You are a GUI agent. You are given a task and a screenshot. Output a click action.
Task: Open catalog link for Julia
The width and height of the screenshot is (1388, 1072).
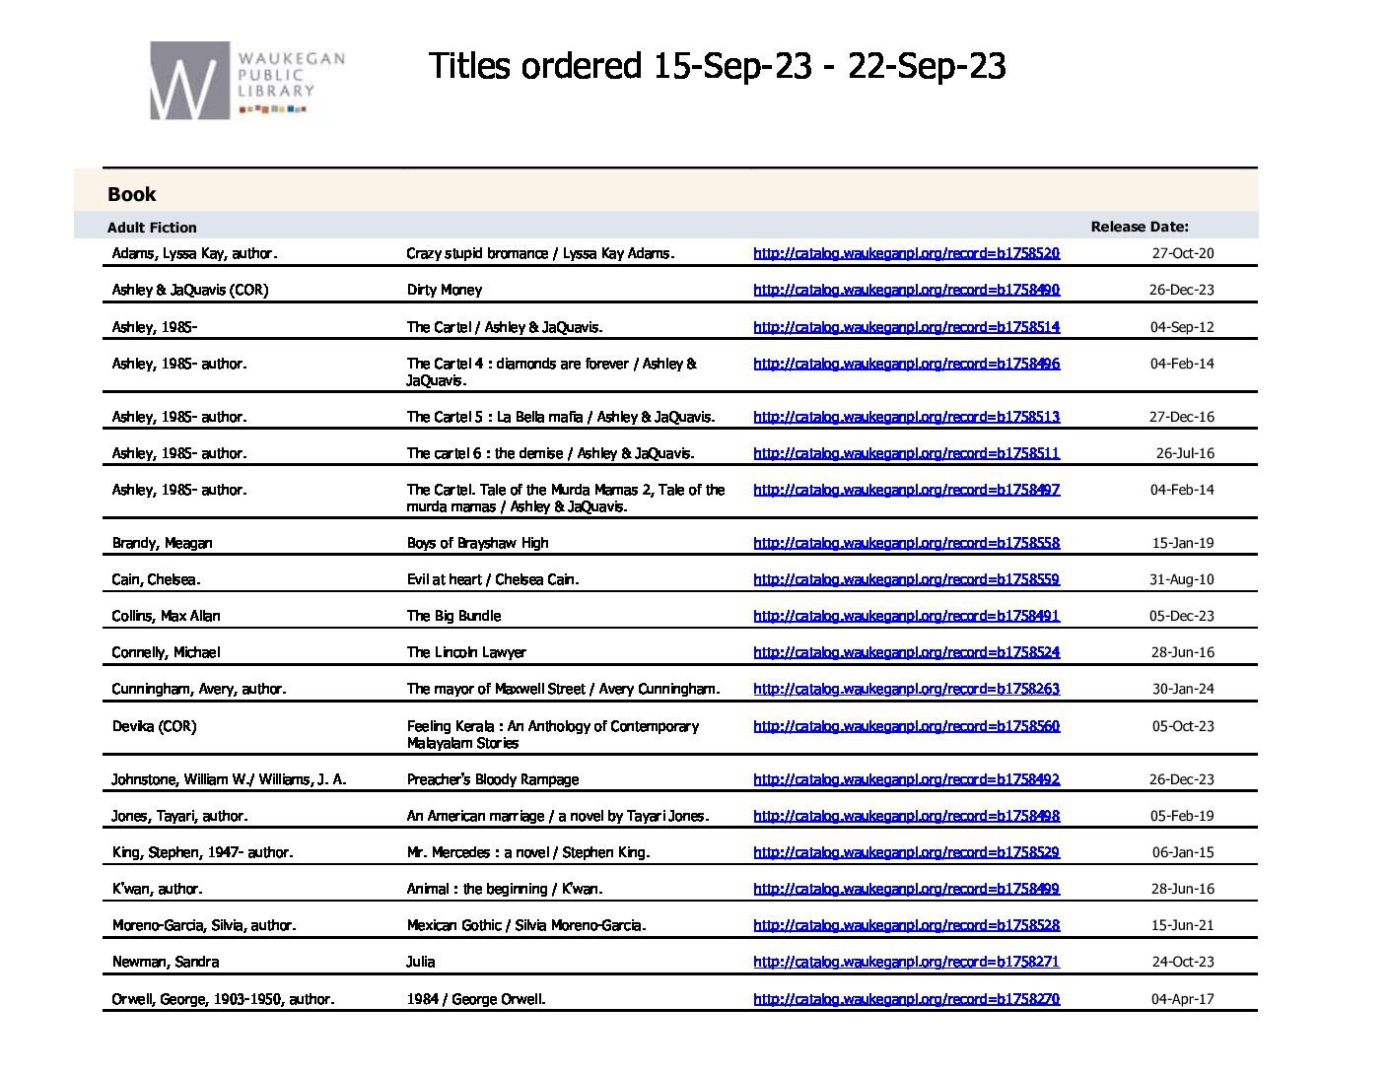[x=906, y=962]
